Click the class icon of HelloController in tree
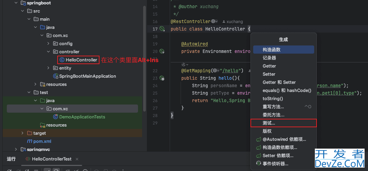368x171 pixels. point(62,60)
